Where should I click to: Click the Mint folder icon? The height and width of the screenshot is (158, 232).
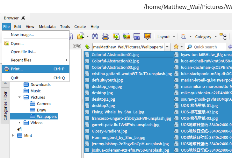tap(20, 135)
